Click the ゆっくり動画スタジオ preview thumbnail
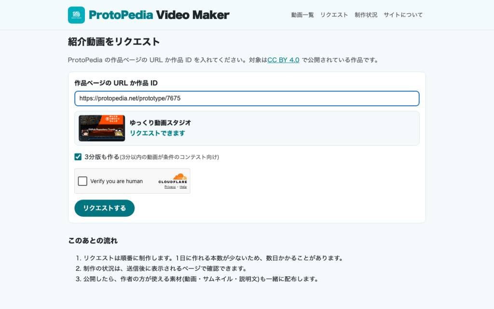Screen dimensions: 494x309 point(102,128)
